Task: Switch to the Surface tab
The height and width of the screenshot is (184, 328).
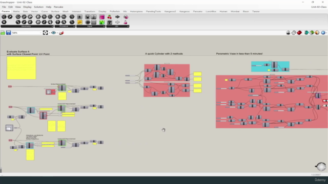Action: (55, 11)
